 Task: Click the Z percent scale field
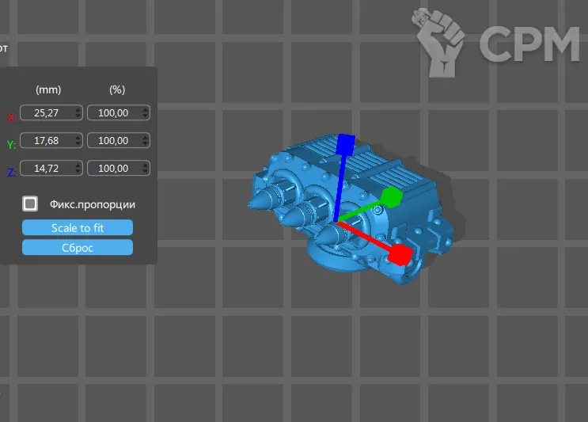coord(114,169)
